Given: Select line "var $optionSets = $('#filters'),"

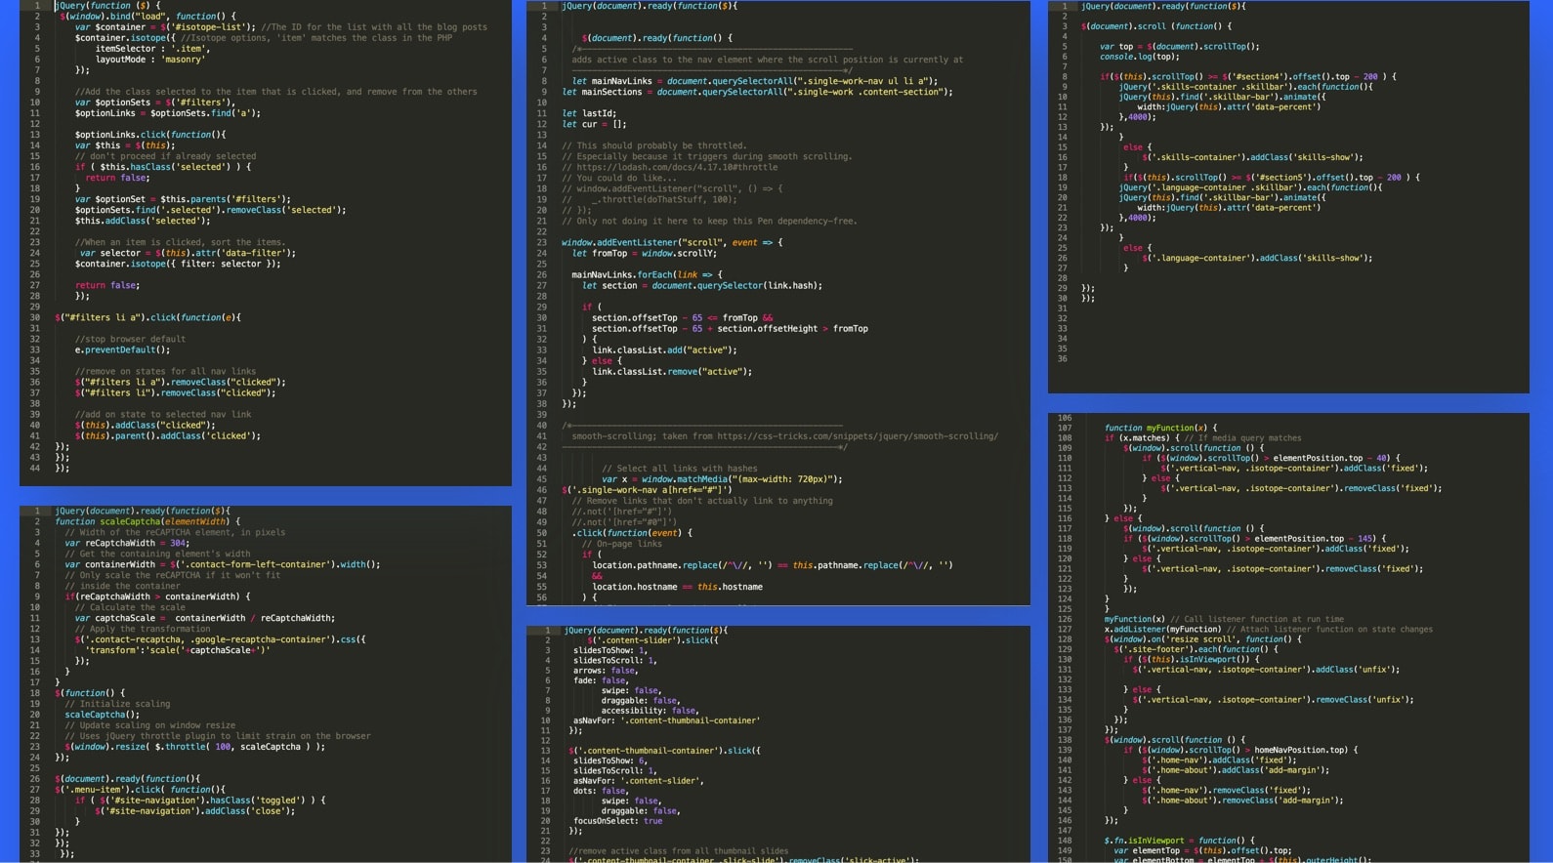Looking at the screenshot, I should (x=155, y=103).
